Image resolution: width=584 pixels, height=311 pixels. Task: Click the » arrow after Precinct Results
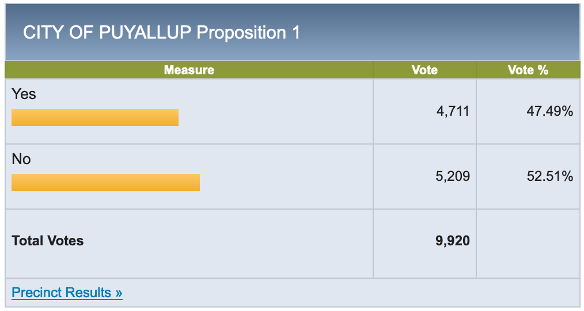119,293
